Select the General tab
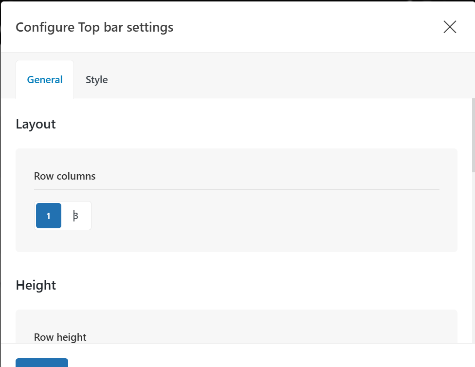Image resolution: width=475 pixels, height=367 pixels. point(45,80)
